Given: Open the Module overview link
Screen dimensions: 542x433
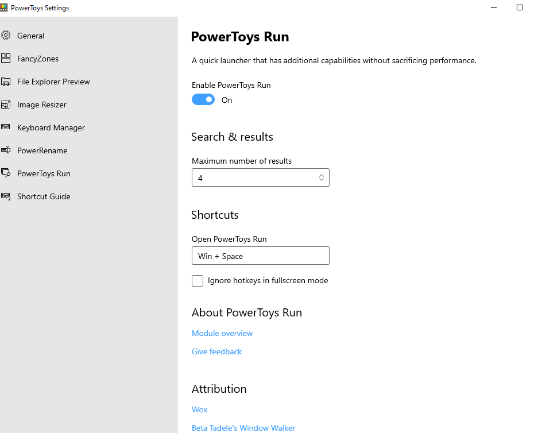Looking at the screenshot, I should (x=222, y=333).
